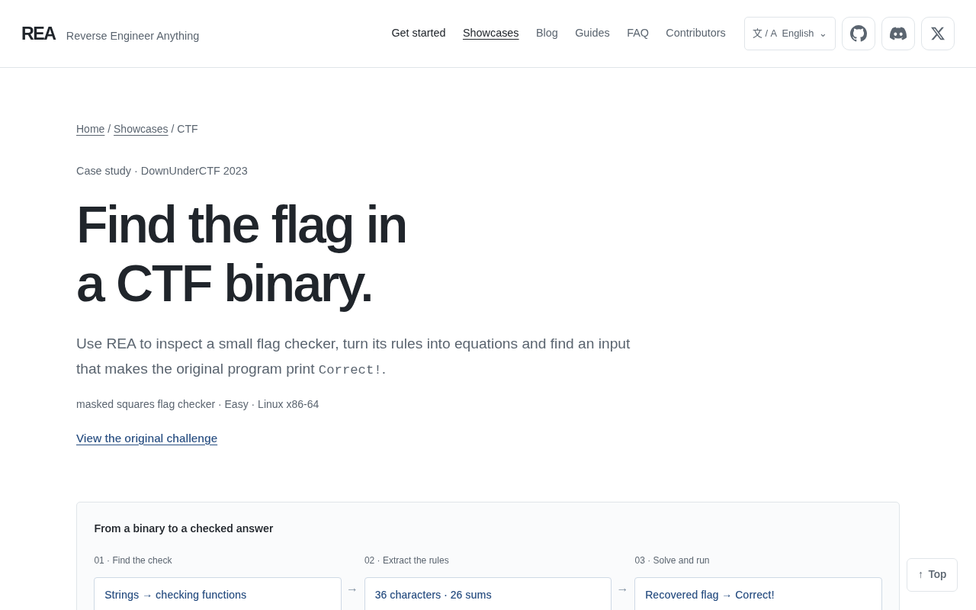Select the Case study · DownUnderCTF 2023 text

(x=162, y=171)
